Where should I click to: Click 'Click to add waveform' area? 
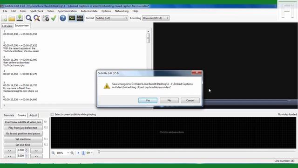coord(172,132)
